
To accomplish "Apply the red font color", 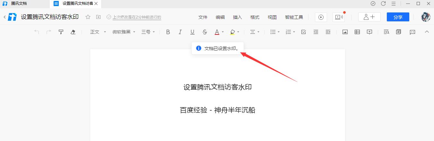I will 217,32.
